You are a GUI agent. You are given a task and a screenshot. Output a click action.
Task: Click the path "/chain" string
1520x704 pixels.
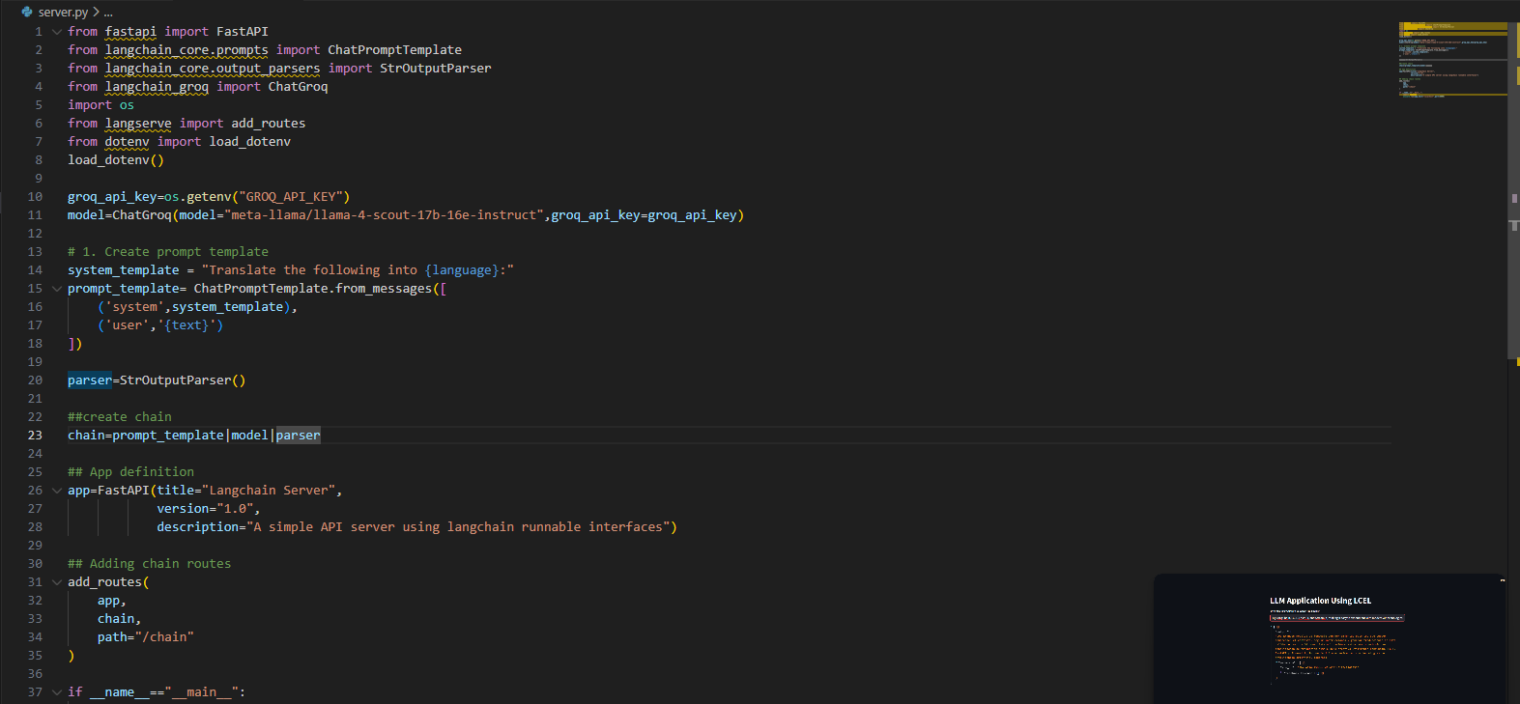click(164, 637)
